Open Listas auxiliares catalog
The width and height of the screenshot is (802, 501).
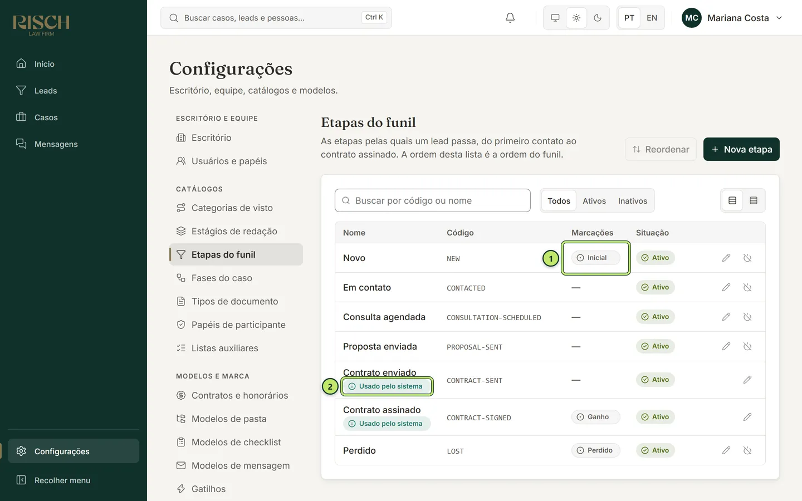[236, 348]
